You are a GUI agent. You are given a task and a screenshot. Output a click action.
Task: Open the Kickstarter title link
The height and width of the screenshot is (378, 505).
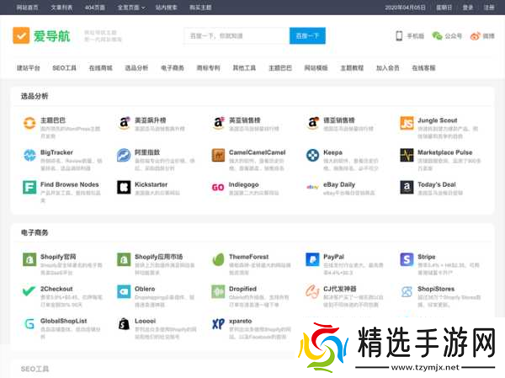tap(151, 184)
